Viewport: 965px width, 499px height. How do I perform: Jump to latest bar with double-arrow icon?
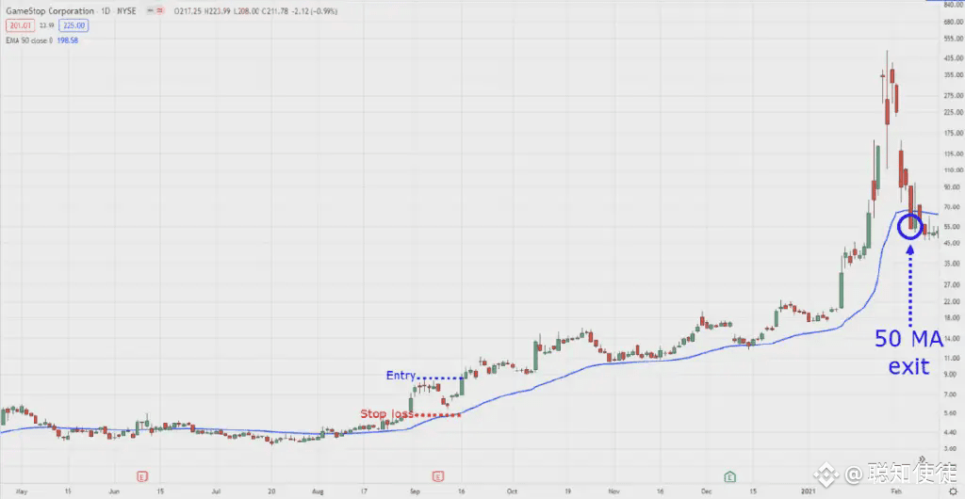(922, 459)
